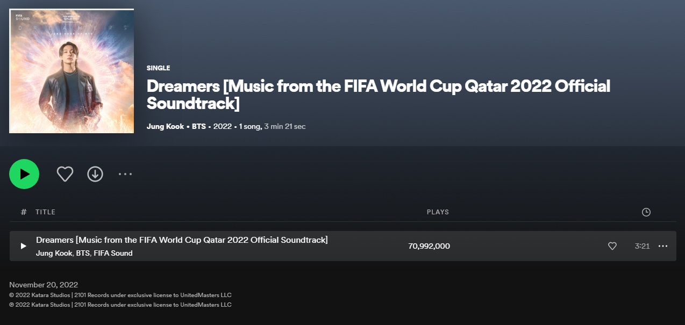Select the TITLE column header

click(x=46, y=212)
